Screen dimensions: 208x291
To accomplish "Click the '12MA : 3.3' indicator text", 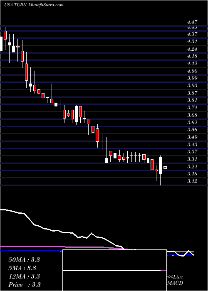I will 24,276.
